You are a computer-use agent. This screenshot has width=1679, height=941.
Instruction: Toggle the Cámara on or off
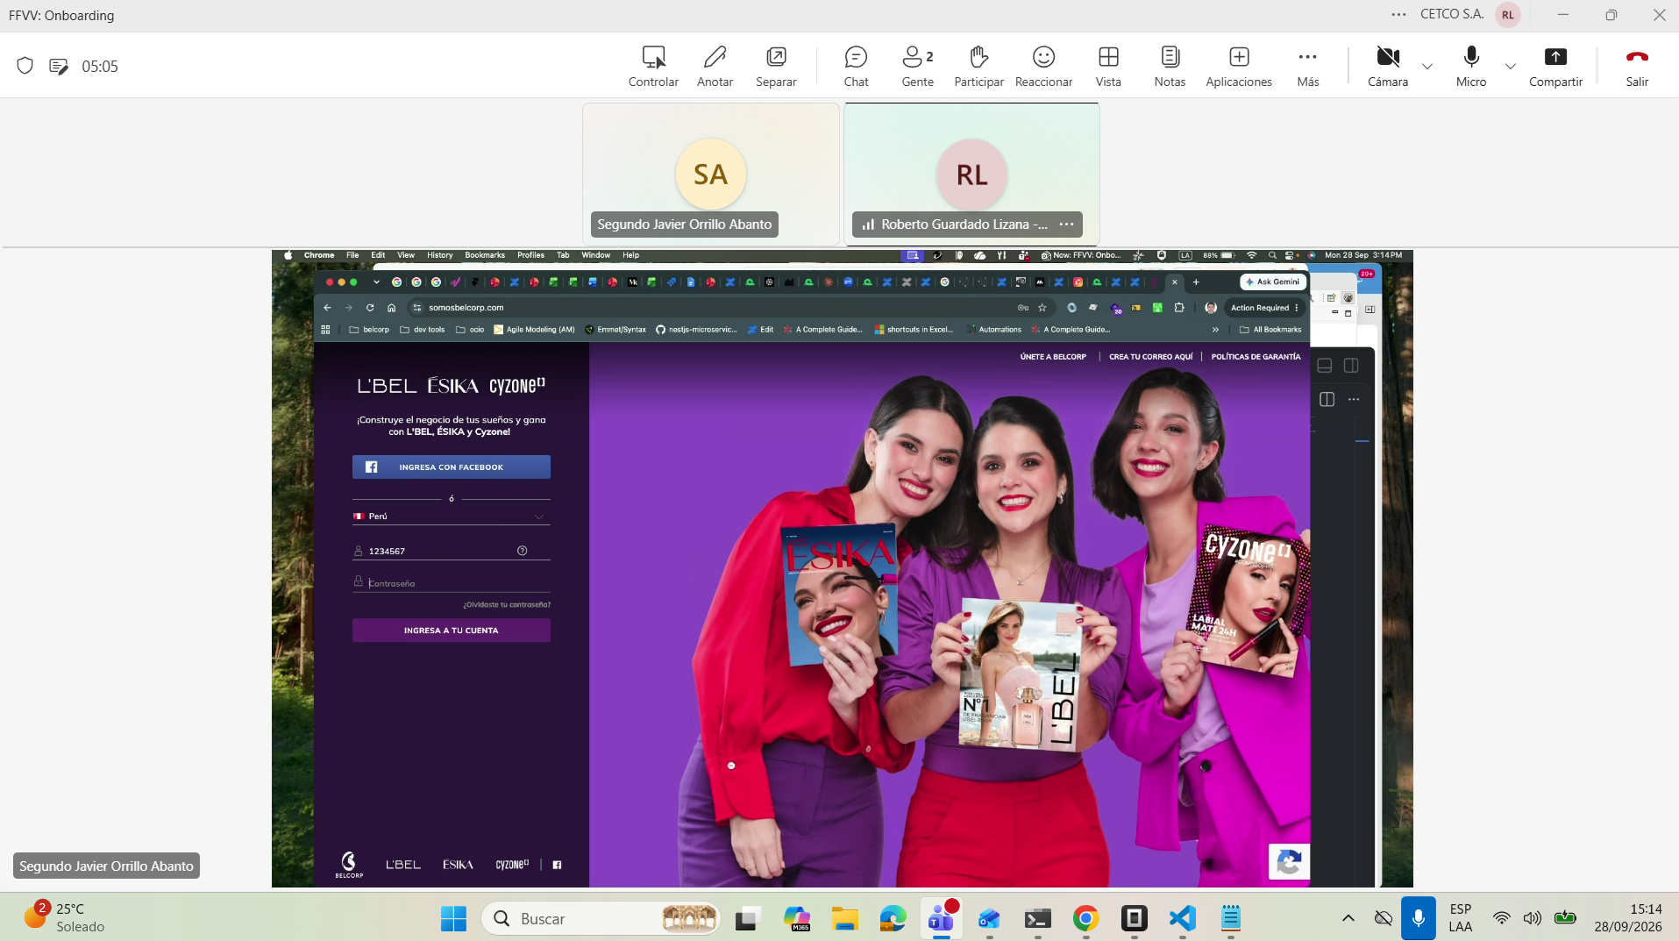pos(1388,67)
